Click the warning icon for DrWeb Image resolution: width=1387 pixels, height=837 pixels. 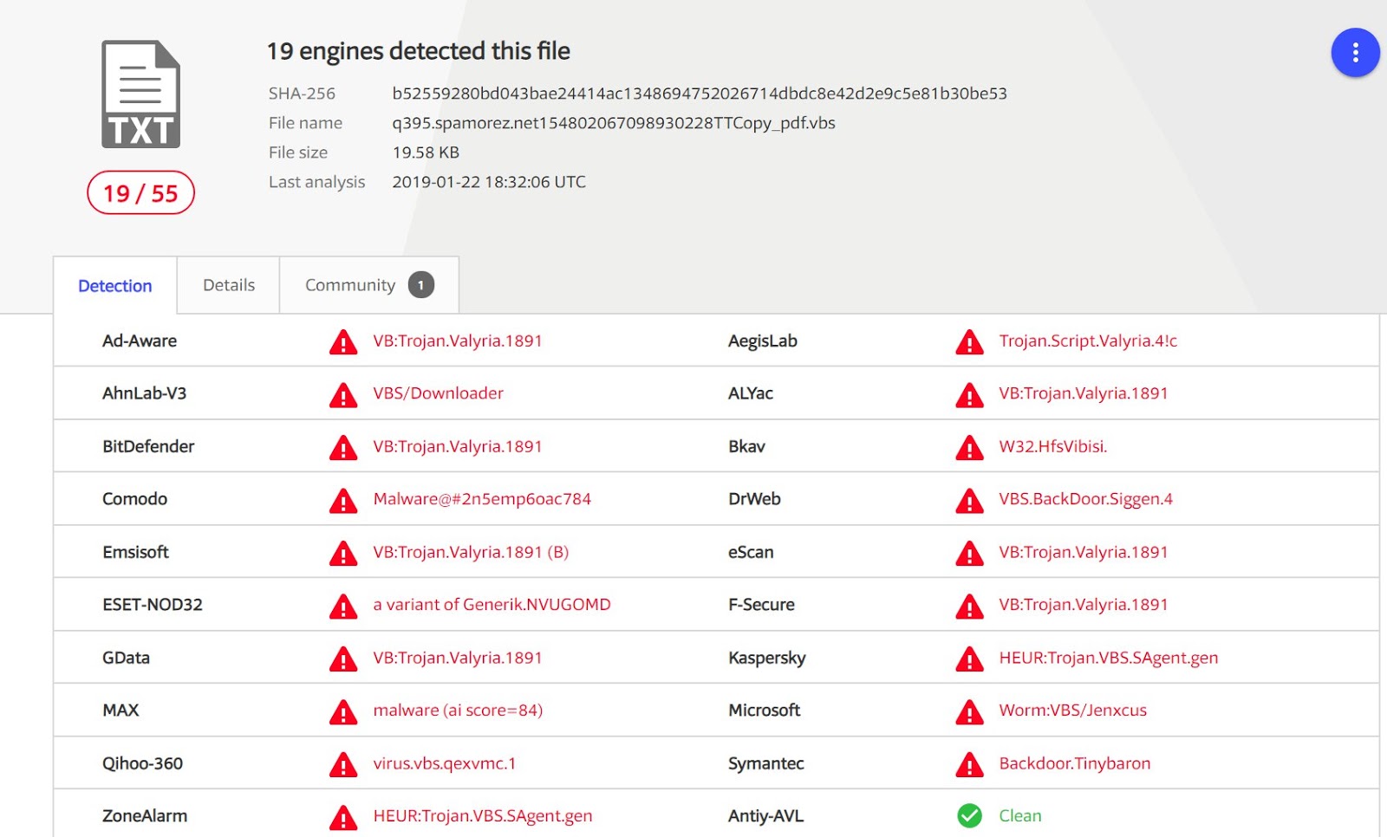[x=969, y=501]
